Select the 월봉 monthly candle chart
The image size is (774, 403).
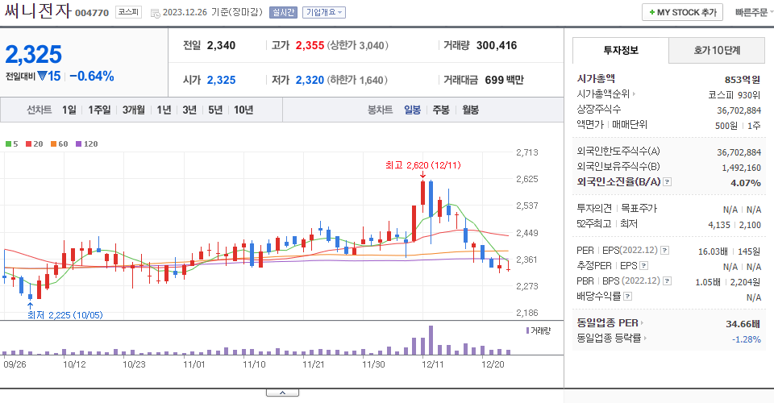(x=470, y=110)
